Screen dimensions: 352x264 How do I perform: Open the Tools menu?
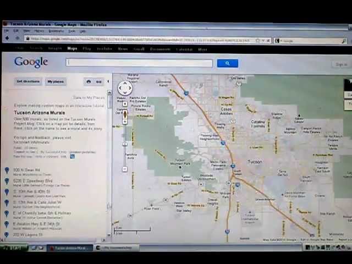coord(72,31)
